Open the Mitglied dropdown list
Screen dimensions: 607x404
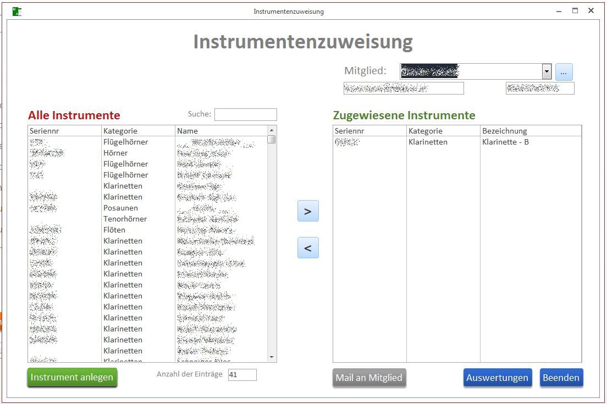(x=547, y=71)
